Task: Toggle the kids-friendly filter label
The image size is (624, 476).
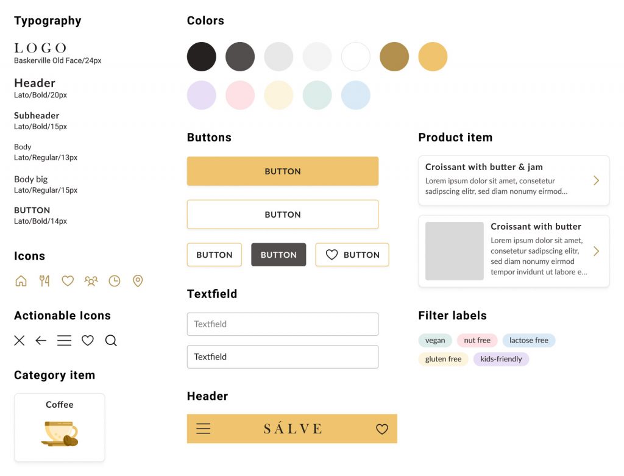Action: (501, 359)
